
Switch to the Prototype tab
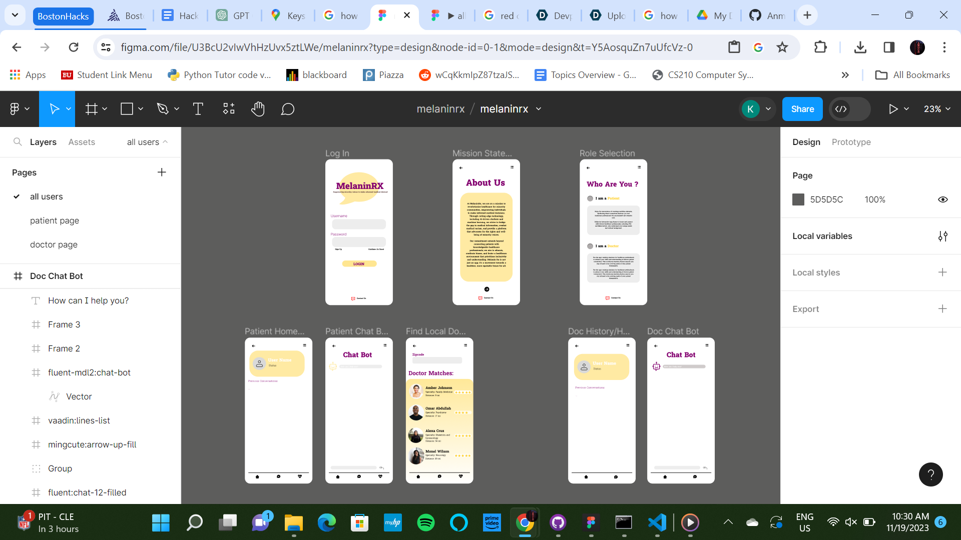(851, 142)
